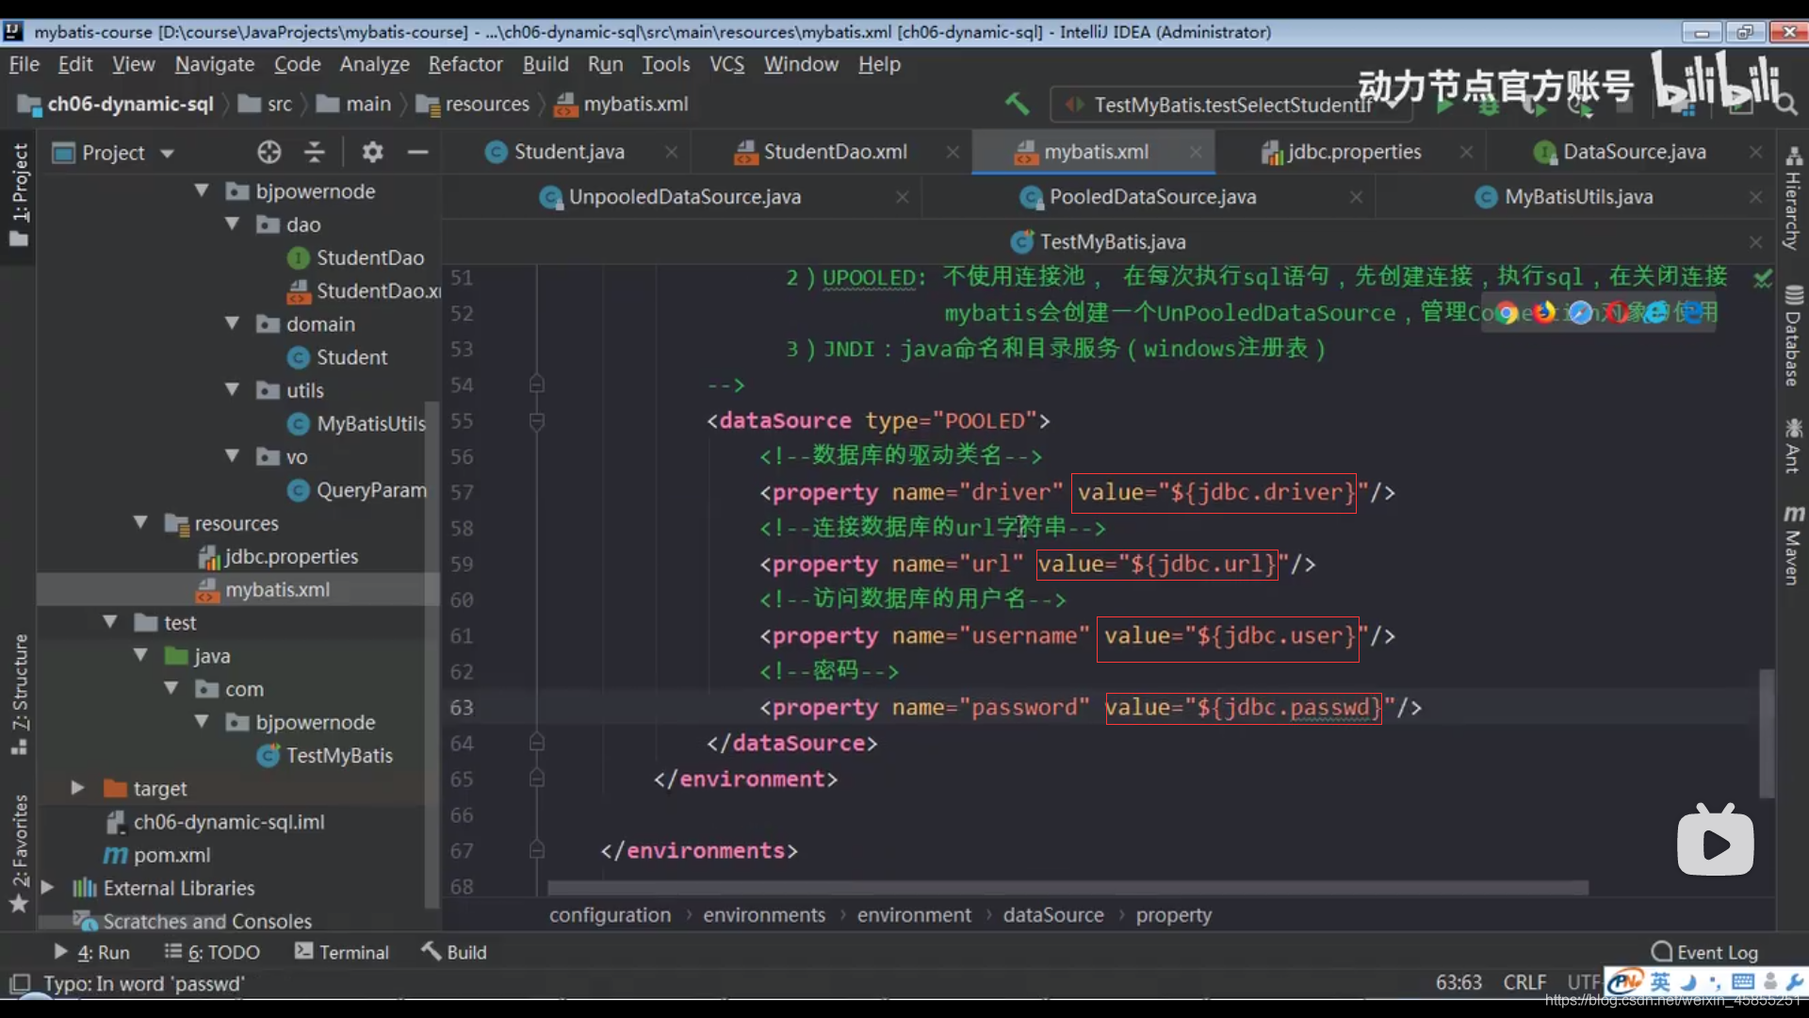Click the CRLF line separator indicator
Viewport: 1809px width, 1018px height.
pyautogui.click(x=1524, y=983)
